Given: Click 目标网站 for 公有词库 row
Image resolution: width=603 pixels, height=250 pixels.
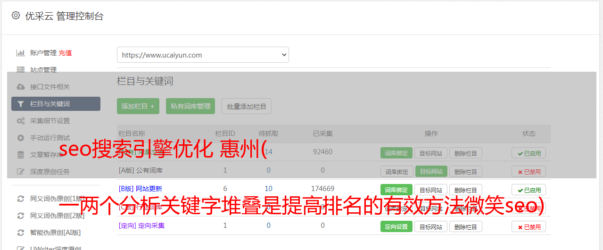Looking at the screenshot, I should 431,171.
